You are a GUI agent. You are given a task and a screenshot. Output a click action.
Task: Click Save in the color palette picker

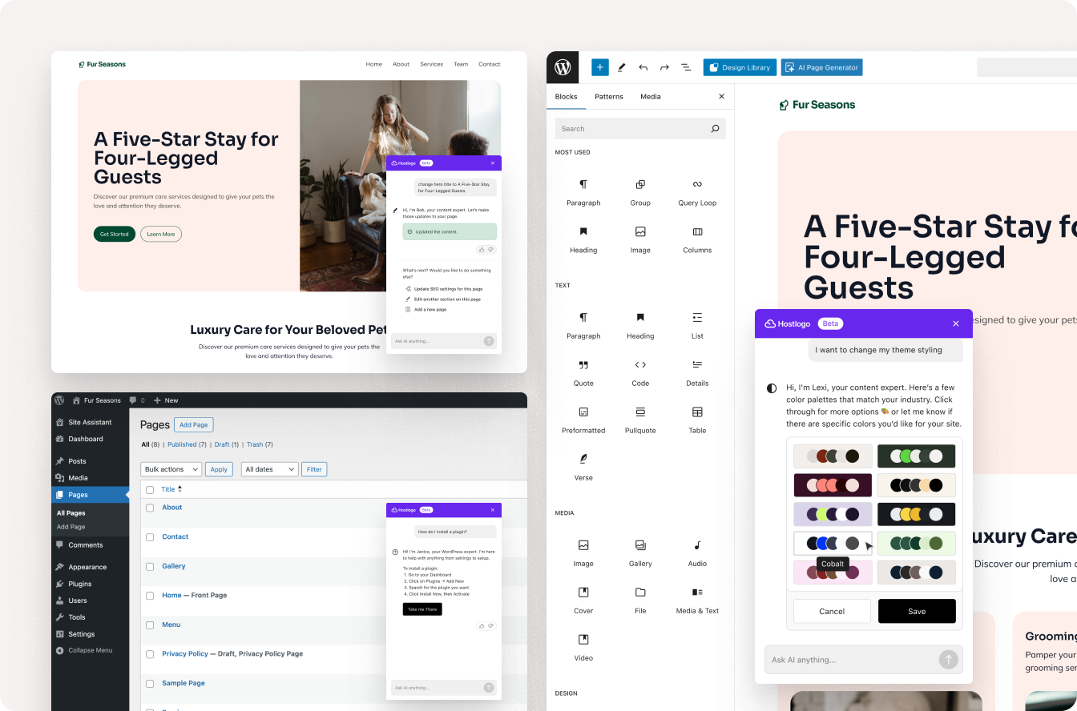pyautogui.click(x=917, y=611)
